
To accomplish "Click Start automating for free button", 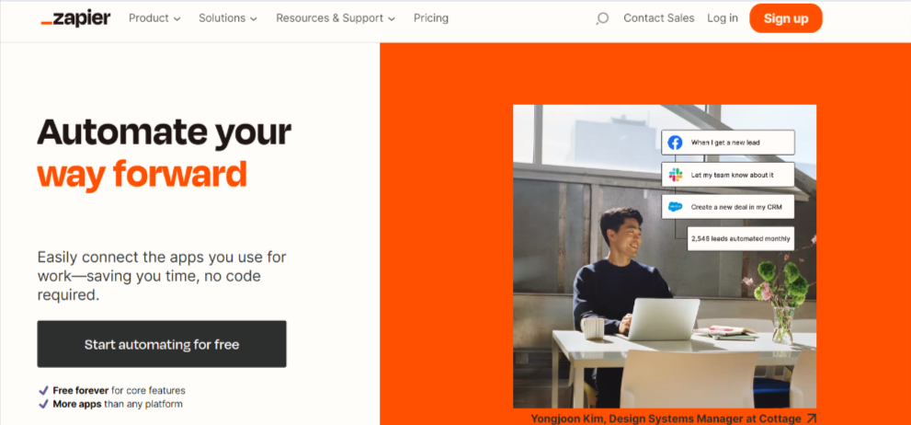I will click(x=162, y=344).
